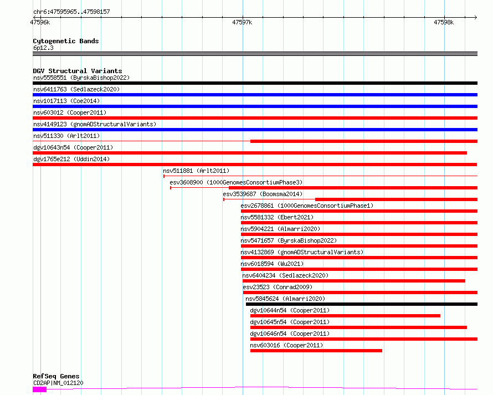Select dgv10645n54 (Cooper2011) label
Image resolution: width=493 pixels, height=395 pixels.
(x=290, y=322)
